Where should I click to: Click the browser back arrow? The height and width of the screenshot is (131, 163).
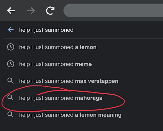(x=11, y=10)
